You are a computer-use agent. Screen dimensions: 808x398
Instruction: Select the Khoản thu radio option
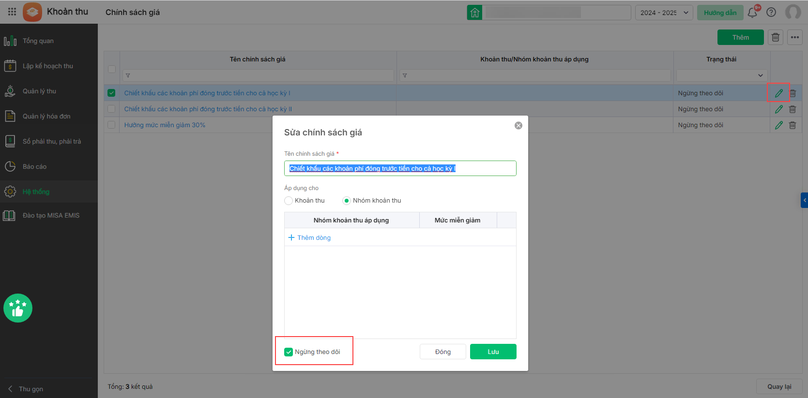pos(289,201)
